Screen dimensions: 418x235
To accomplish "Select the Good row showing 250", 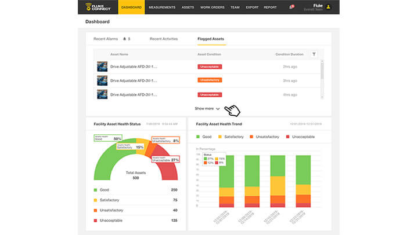I will coord(136,190).
